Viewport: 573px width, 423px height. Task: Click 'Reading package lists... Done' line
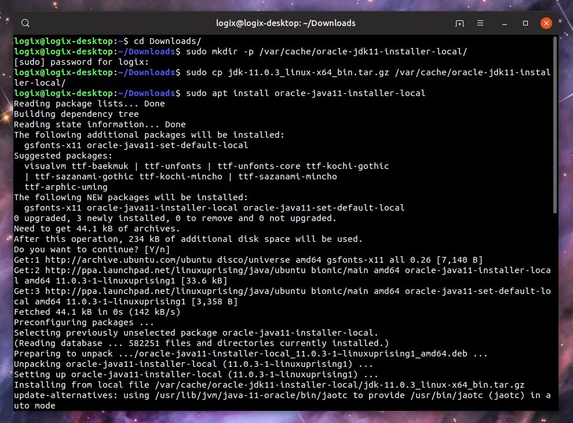coord(89,104)
